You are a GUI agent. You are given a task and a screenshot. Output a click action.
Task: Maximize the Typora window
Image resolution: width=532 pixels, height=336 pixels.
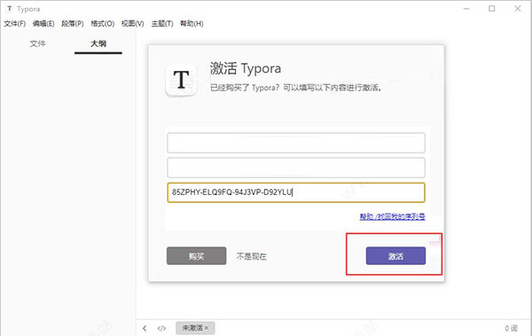coord(492,9)
